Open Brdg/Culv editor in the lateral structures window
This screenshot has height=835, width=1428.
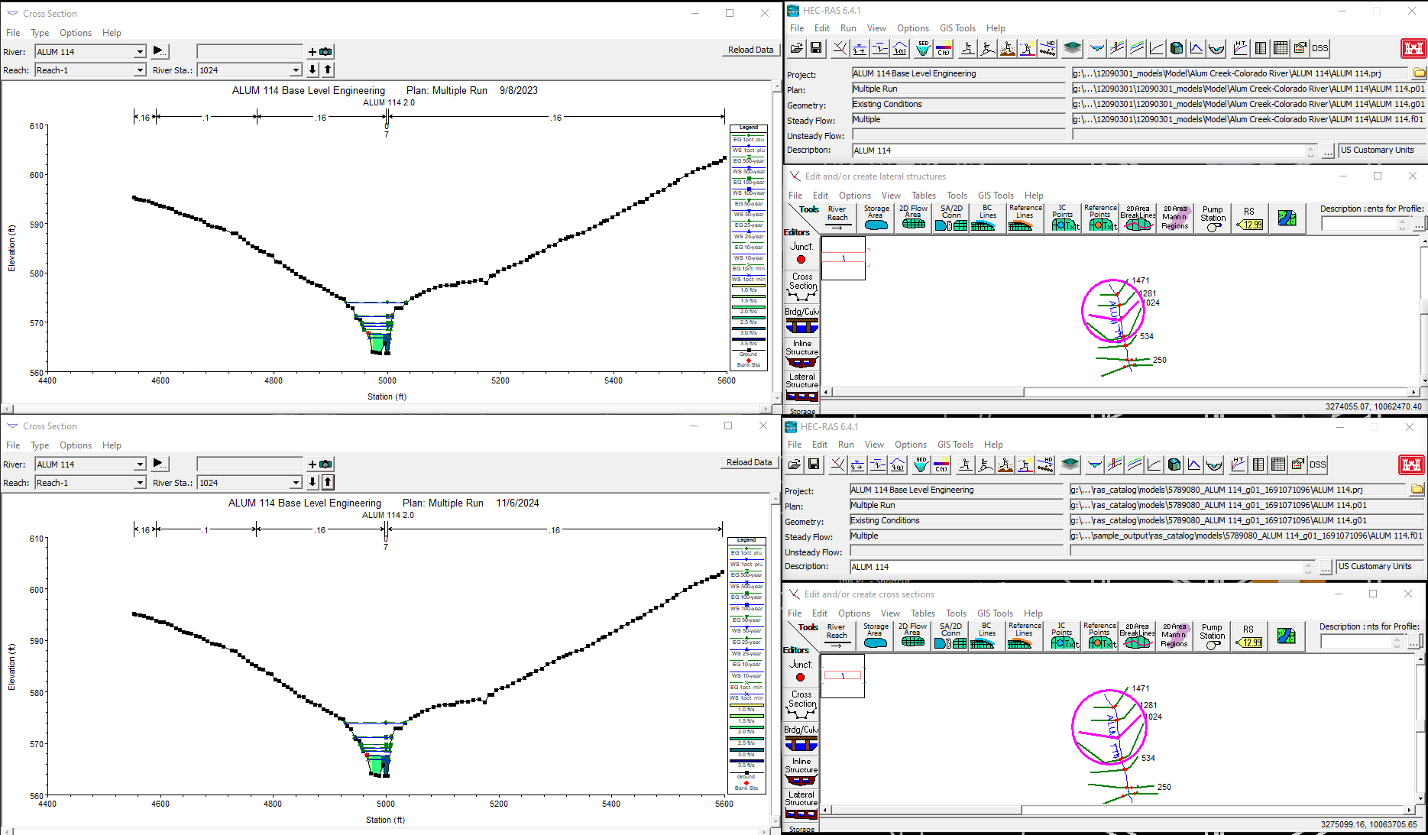click(801, 321)
